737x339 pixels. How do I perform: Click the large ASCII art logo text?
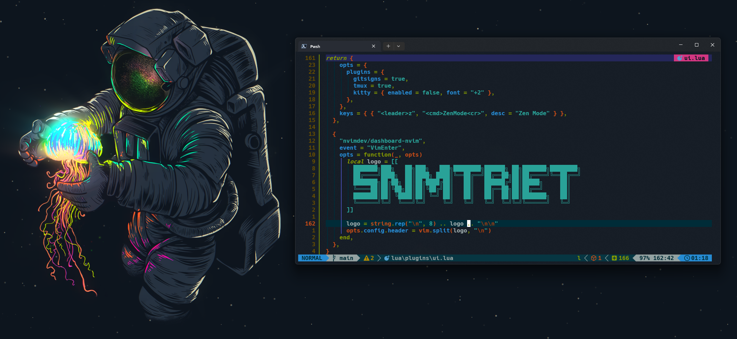[466, 184]
